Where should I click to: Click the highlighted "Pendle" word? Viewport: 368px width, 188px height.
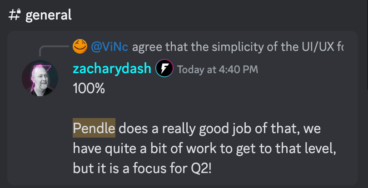[x=94, y=129]
